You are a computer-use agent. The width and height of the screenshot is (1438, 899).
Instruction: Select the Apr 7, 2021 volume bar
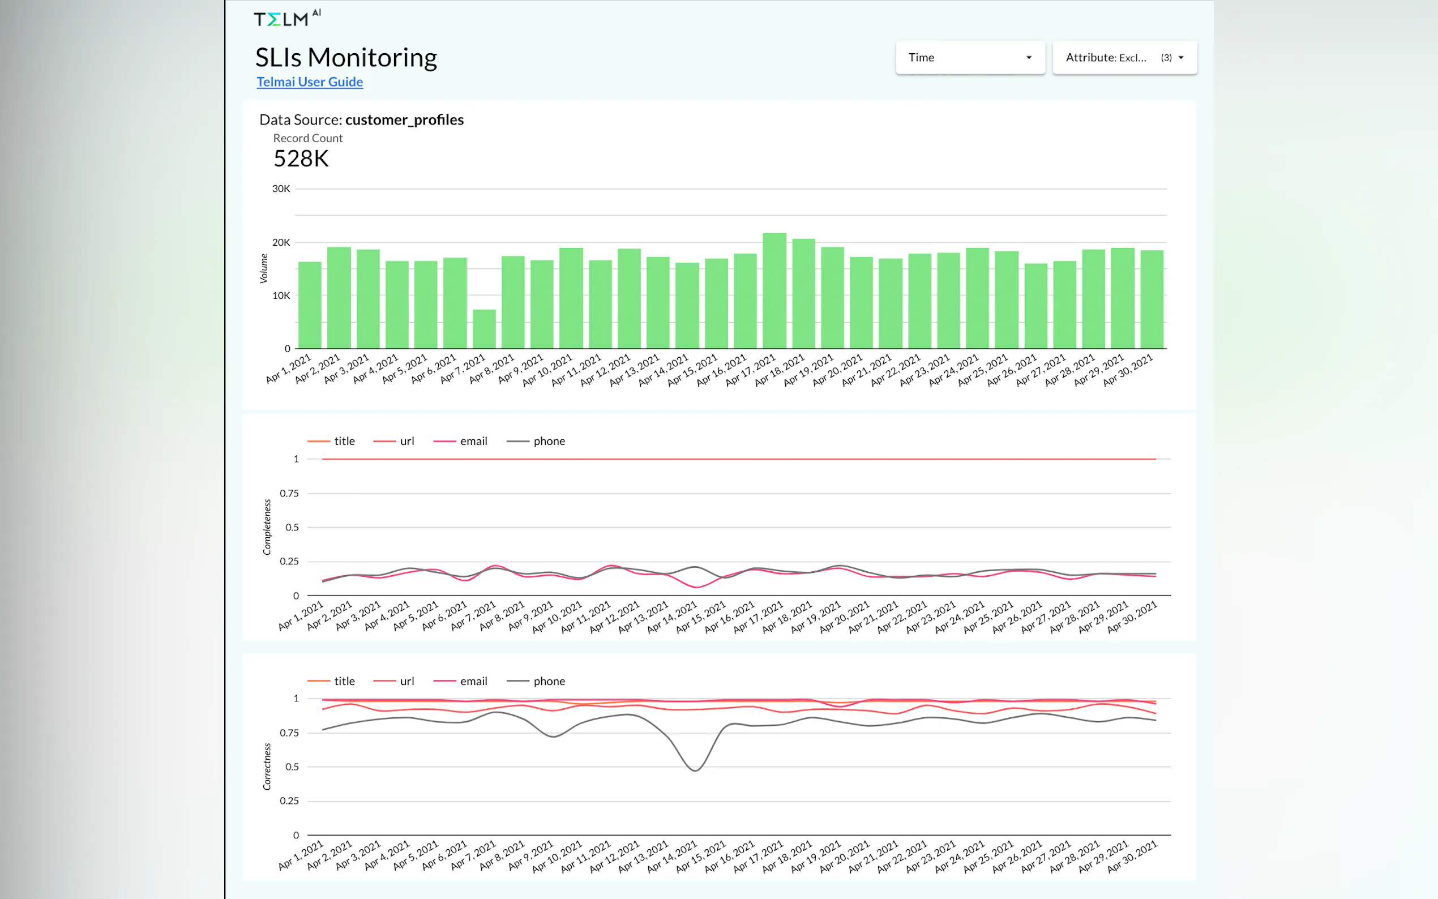[x=484, y=329]
